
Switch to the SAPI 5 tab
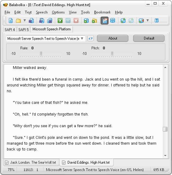coord(24,30)
